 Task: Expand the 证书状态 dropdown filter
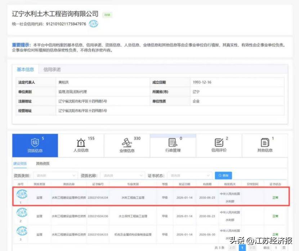[189, 176]
